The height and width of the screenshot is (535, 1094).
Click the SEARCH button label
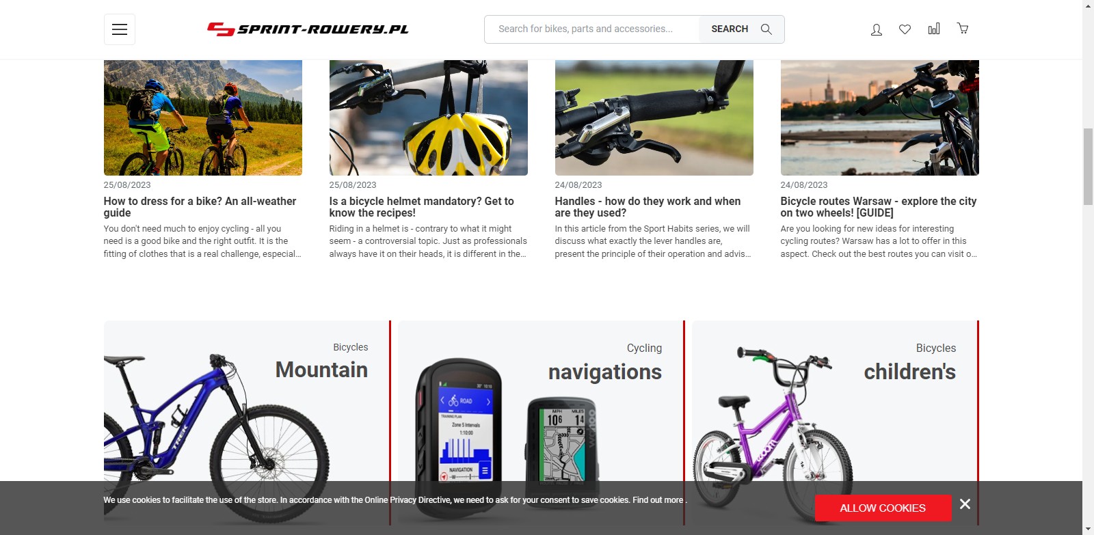click(730, 29)
